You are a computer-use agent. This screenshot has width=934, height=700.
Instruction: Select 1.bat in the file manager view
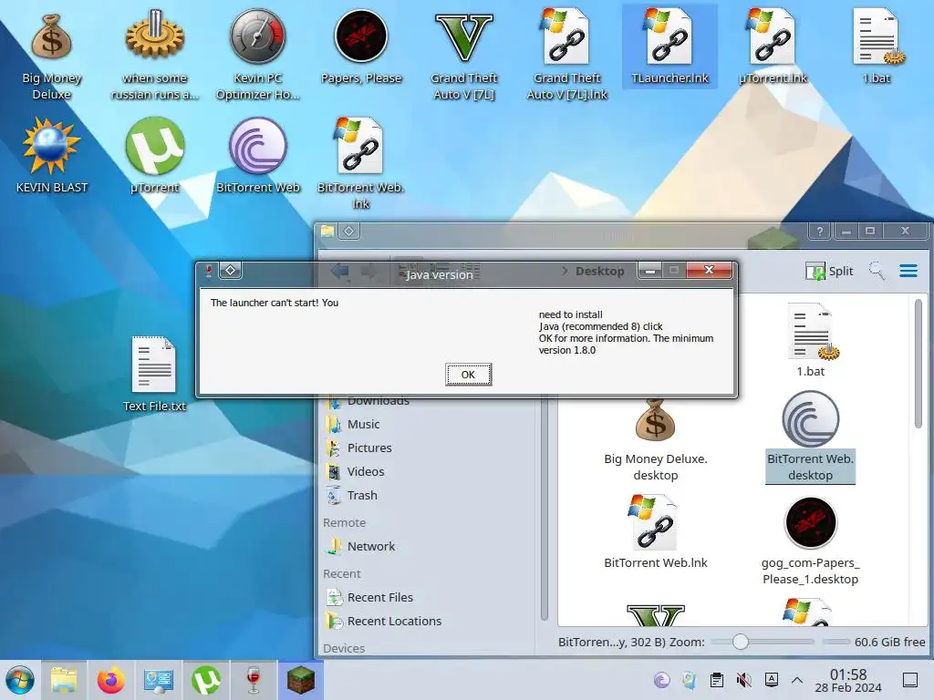tap(810, 339)
